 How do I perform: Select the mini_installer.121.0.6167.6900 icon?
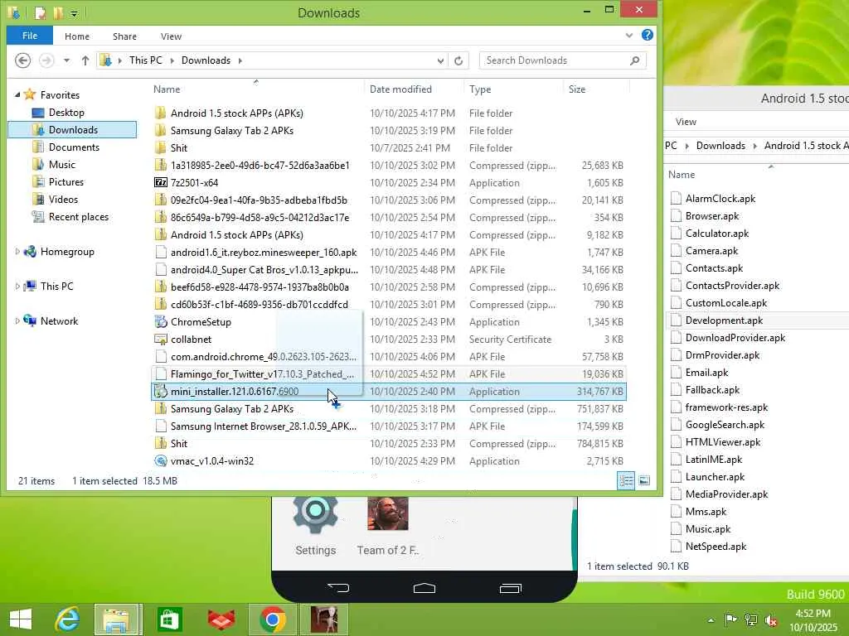[161, 392]
